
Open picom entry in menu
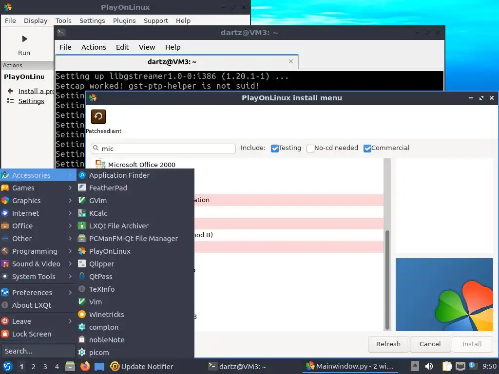click(x=135, y=353)
